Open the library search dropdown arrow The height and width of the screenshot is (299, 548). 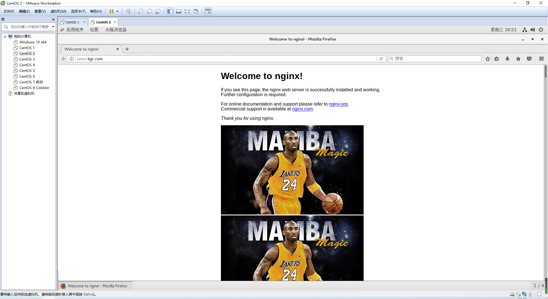(x=53, y=27)
